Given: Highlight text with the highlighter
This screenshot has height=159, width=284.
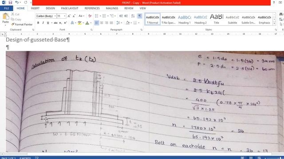Looking at the screenshot, I should point(79,23).
